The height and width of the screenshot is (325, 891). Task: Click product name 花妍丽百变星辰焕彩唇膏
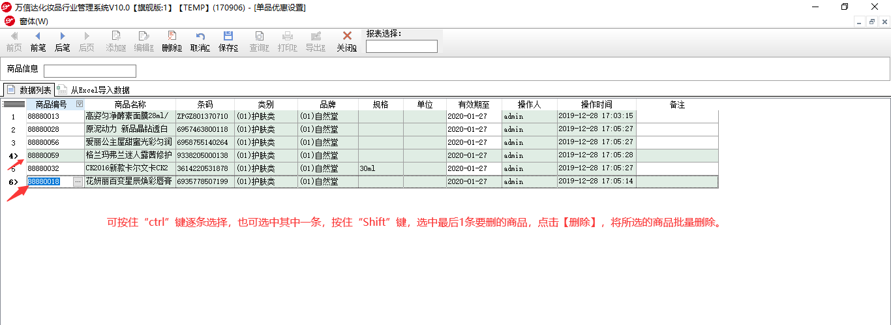pos(130,181)
